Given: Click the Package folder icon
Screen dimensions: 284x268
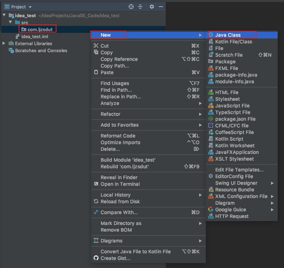Looking at the screenshot, I should point(211,62).
